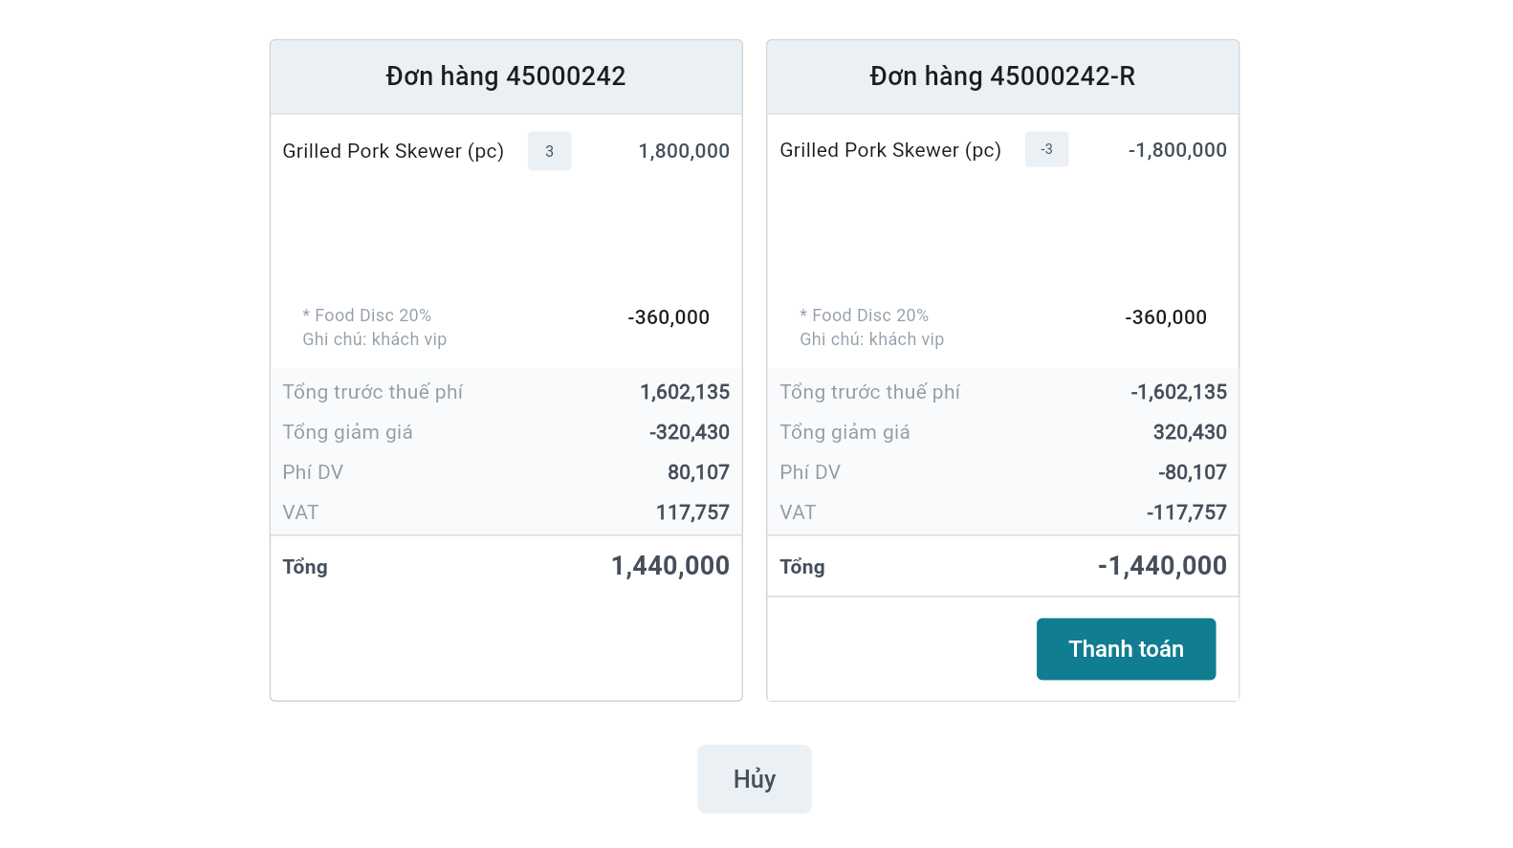Viewport: 1513px width, 848px height.
Task: Click the 1,440,000 order total
Action: (x=669, y=566)
